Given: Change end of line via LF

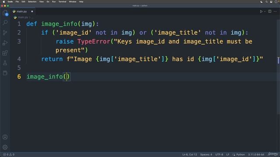Looking at the screenshot, I should tap(227, 154).
